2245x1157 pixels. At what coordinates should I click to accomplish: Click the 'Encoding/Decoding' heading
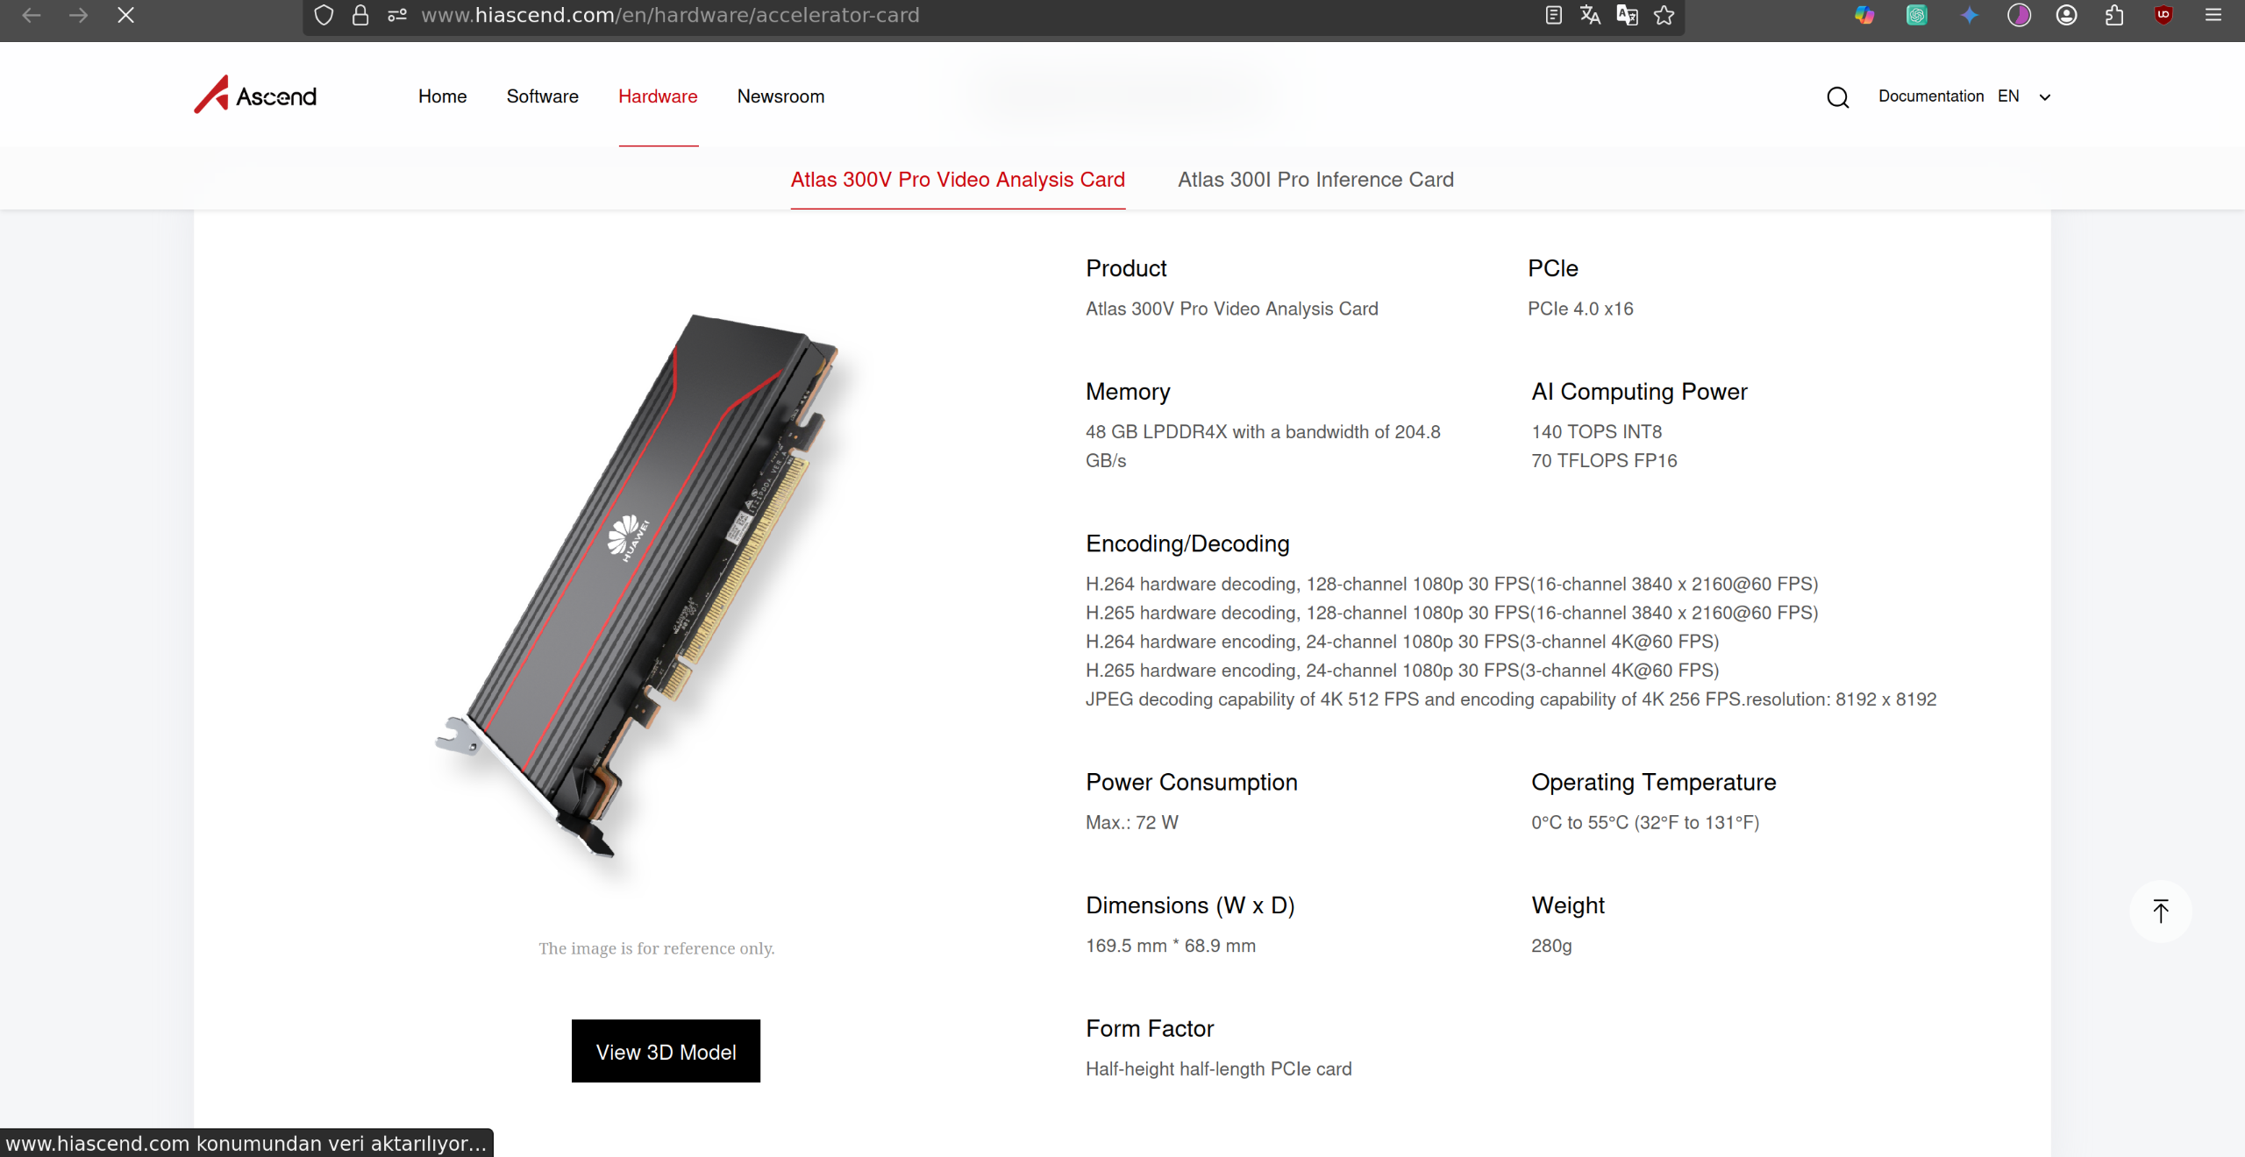[x=1187, y=544]
